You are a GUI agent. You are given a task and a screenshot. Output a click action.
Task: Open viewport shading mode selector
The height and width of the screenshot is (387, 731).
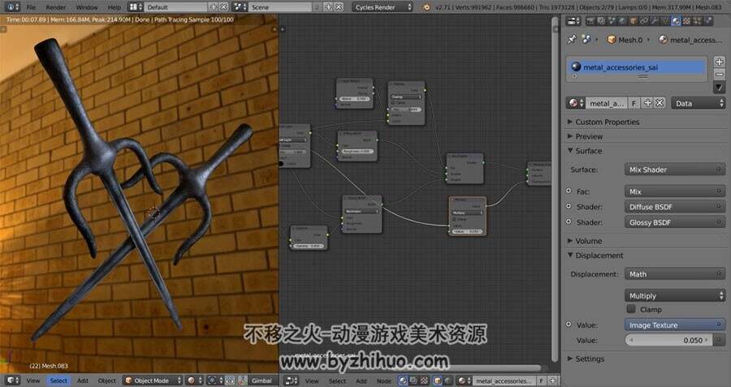coord(193,381)
